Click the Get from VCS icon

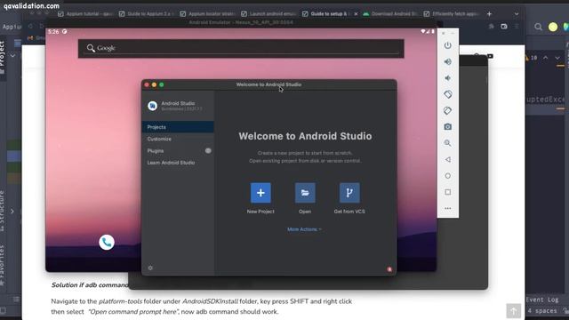point(349,193)
